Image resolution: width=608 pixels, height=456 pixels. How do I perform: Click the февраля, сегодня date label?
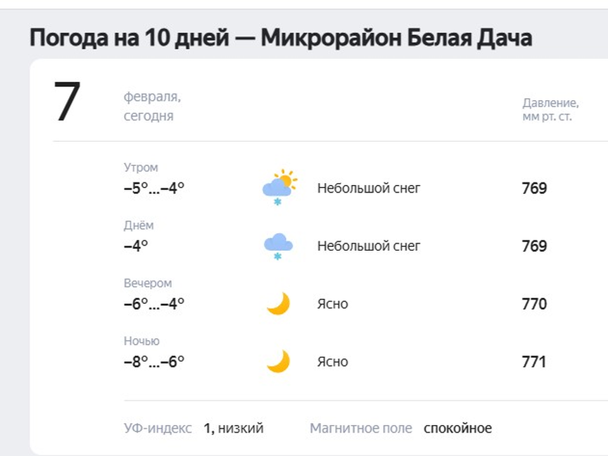coord(153,106)
